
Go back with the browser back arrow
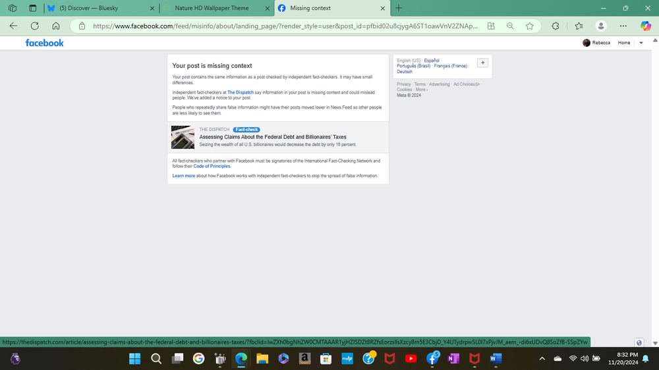(x=13, y=26)
